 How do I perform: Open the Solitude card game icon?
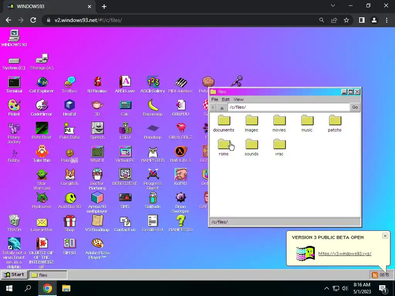click(153, 200)
